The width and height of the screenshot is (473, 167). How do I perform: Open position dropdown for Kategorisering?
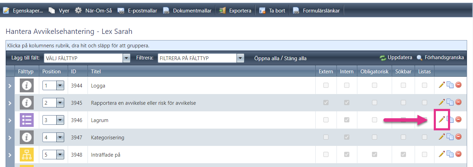[60, 137]
